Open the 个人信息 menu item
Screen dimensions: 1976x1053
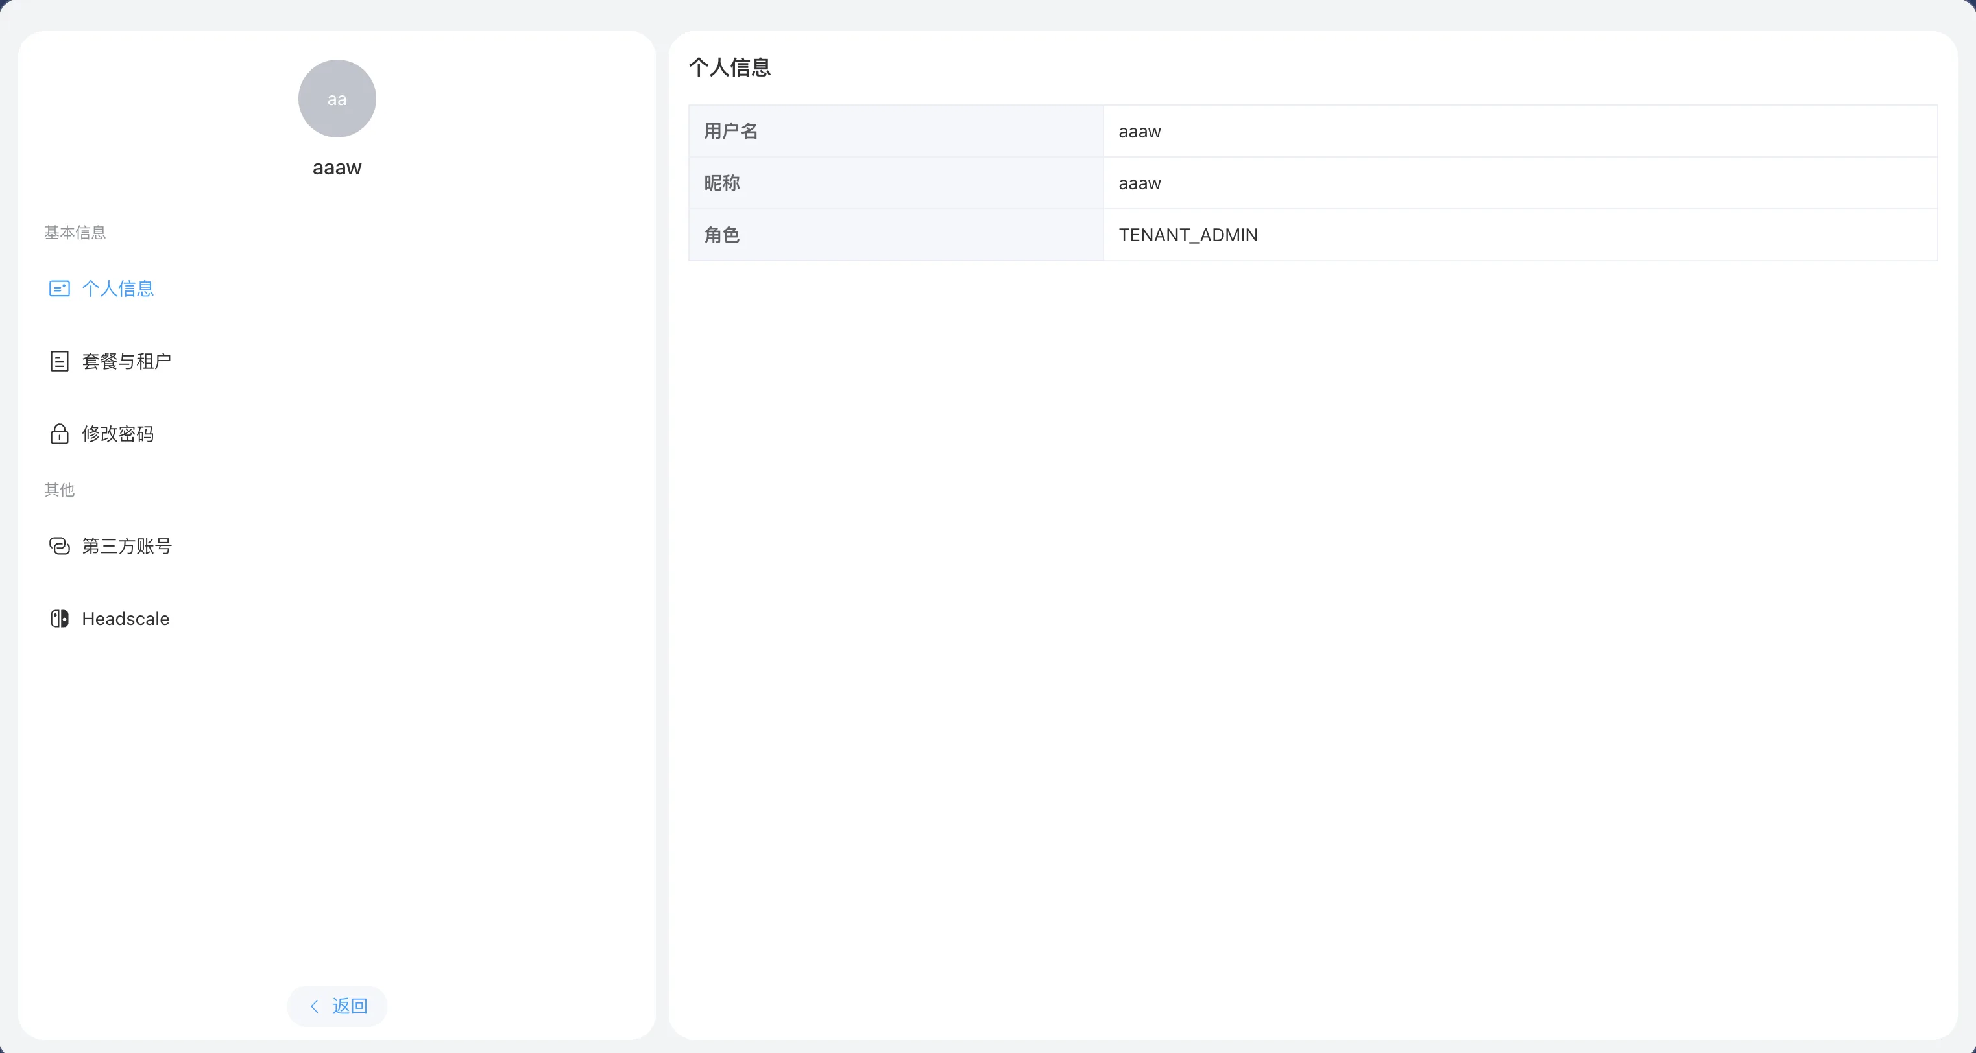[118, 289]
